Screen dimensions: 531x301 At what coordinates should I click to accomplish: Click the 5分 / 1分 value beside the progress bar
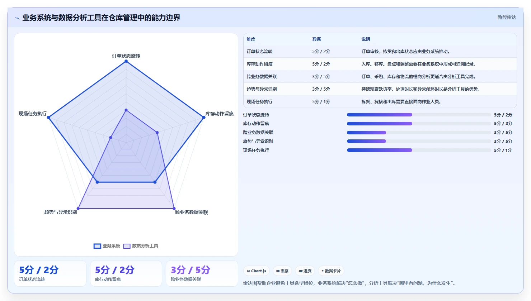click(x=503, y=150)
